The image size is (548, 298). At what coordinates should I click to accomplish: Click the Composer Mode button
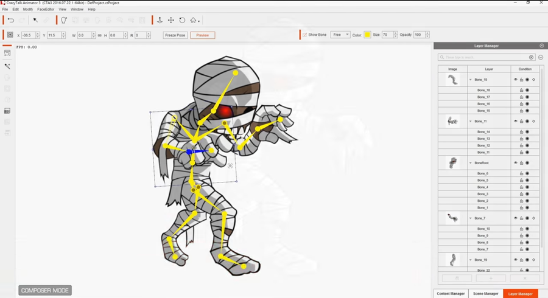(x=45, y=290)
